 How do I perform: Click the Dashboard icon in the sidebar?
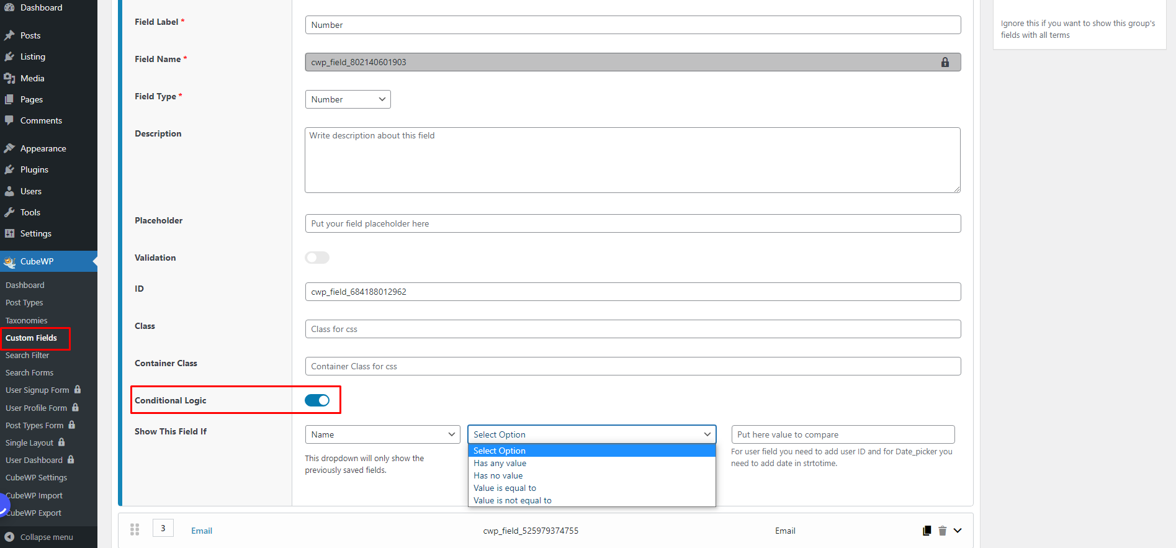9,7
